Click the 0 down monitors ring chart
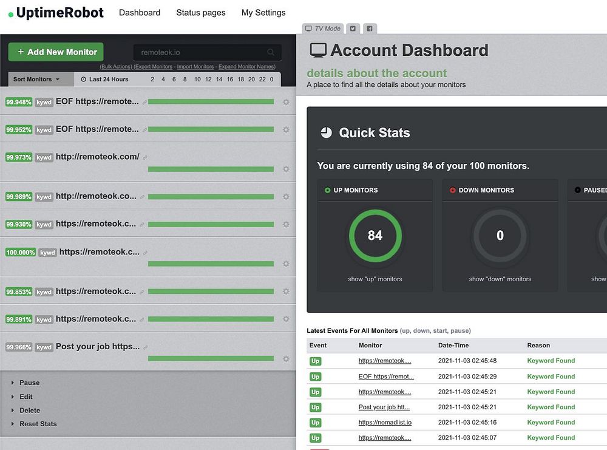This screenshot has width=607, height=450. point(500,236)
